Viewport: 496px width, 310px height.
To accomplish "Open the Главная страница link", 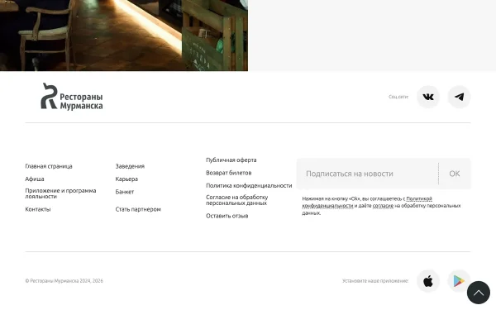I will pyautogui.click(x=49, y=166).
